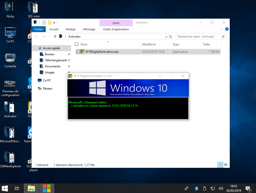The image size is (256, 193).
Task: Select Réseau in navigation pane
Action: [48, 88]
